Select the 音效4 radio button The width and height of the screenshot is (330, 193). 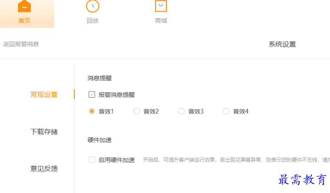(226, 111)
